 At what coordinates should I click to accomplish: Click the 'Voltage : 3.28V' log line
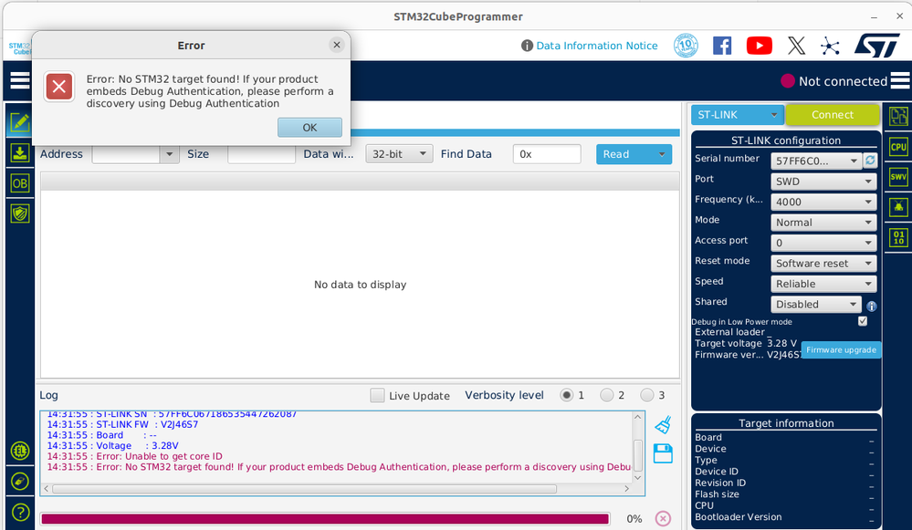pos(112,446)
